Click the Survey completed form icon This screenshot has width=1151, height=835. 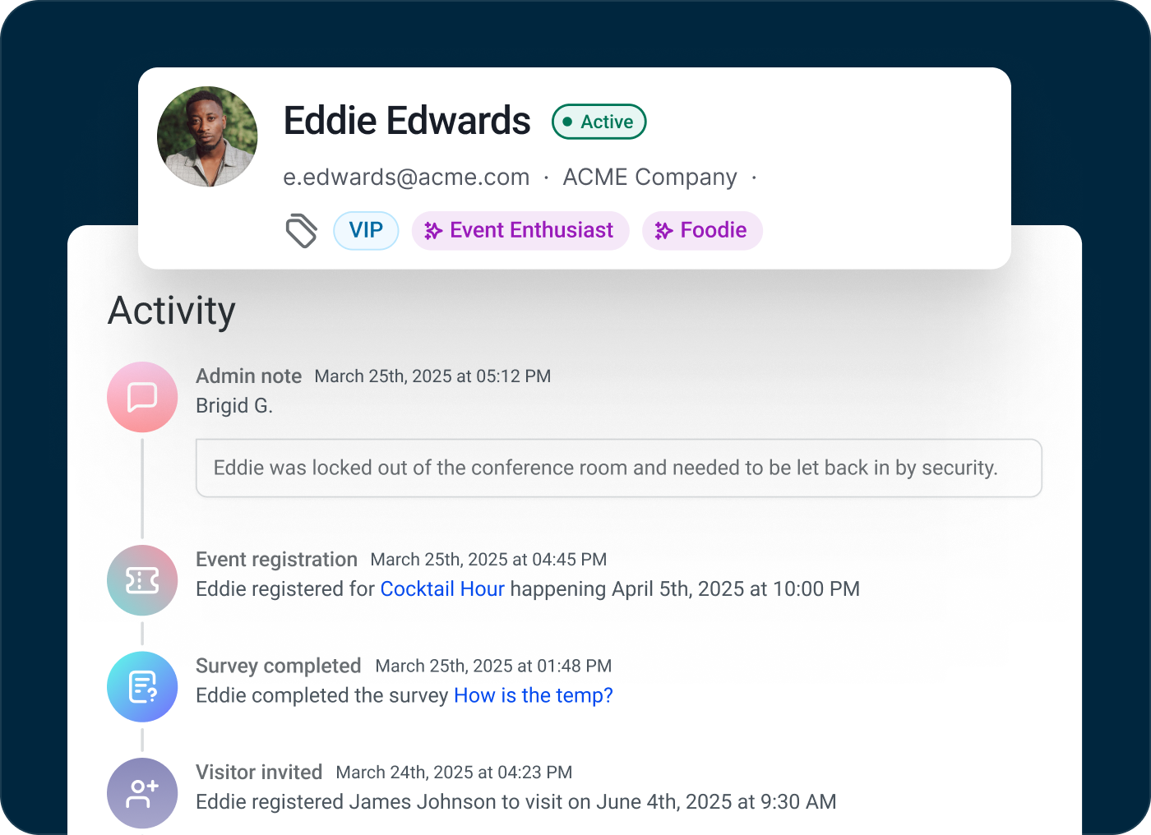point(142,687)
